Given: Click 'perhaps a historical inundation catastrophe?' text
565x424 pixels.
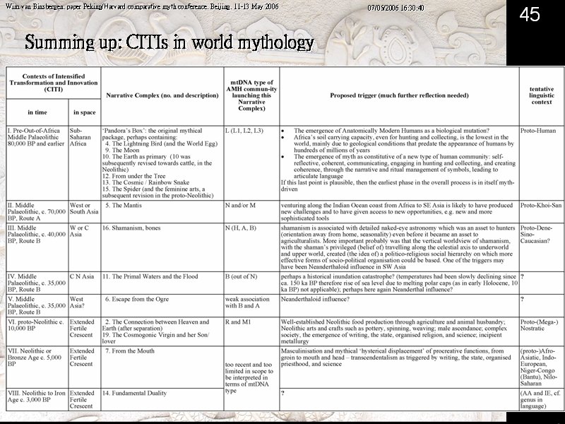Looking at the screenshot, I should pyautogui.click(x=399, y=283).
